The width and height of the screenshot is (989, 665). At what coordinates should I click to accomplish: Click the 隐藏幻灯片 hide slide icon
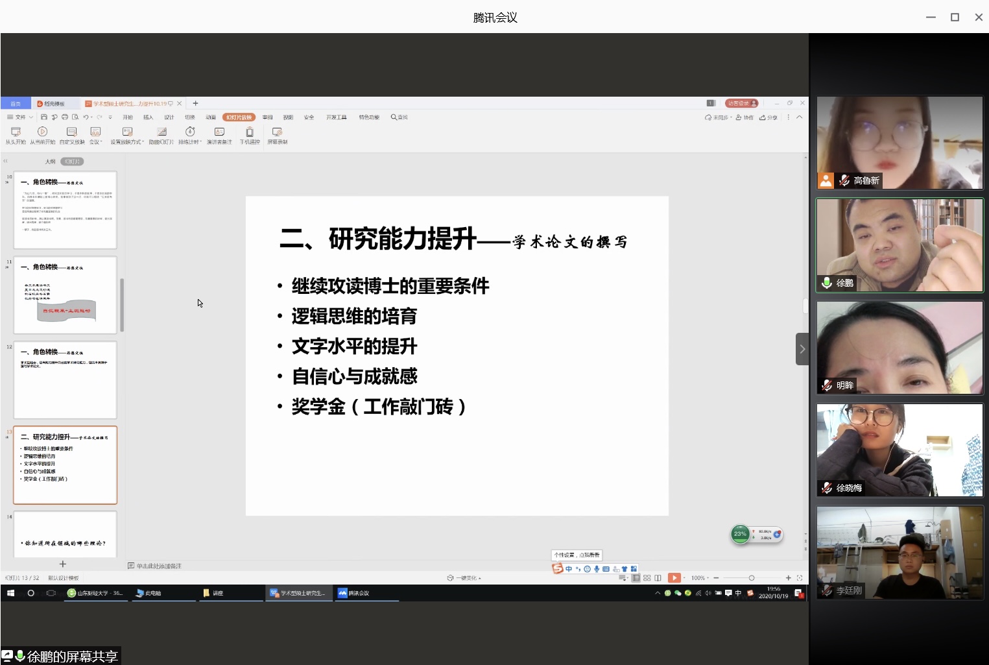[x=161, y=132]
